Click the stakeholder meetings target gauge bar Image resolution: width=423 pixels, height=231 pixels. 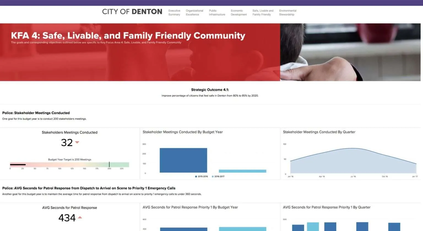click(69, 165)
